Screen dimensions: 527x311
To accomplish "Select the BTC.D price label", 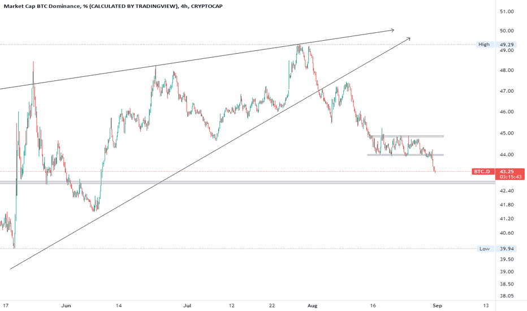I will tap(483, 171).
